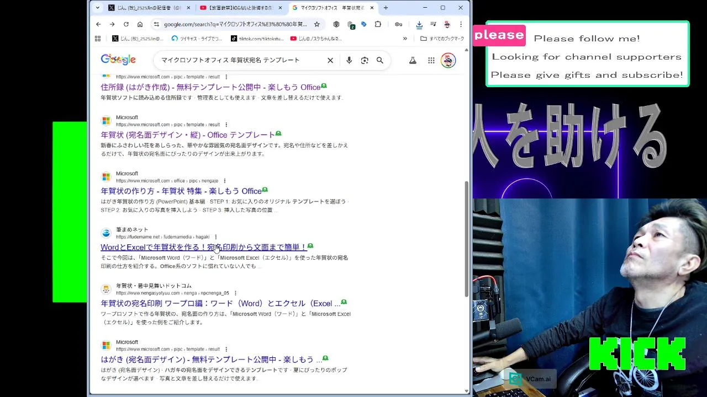This screenshot has height=397, width=707.
Task: Open Google Search Labs flask icon
Action: 412,61
